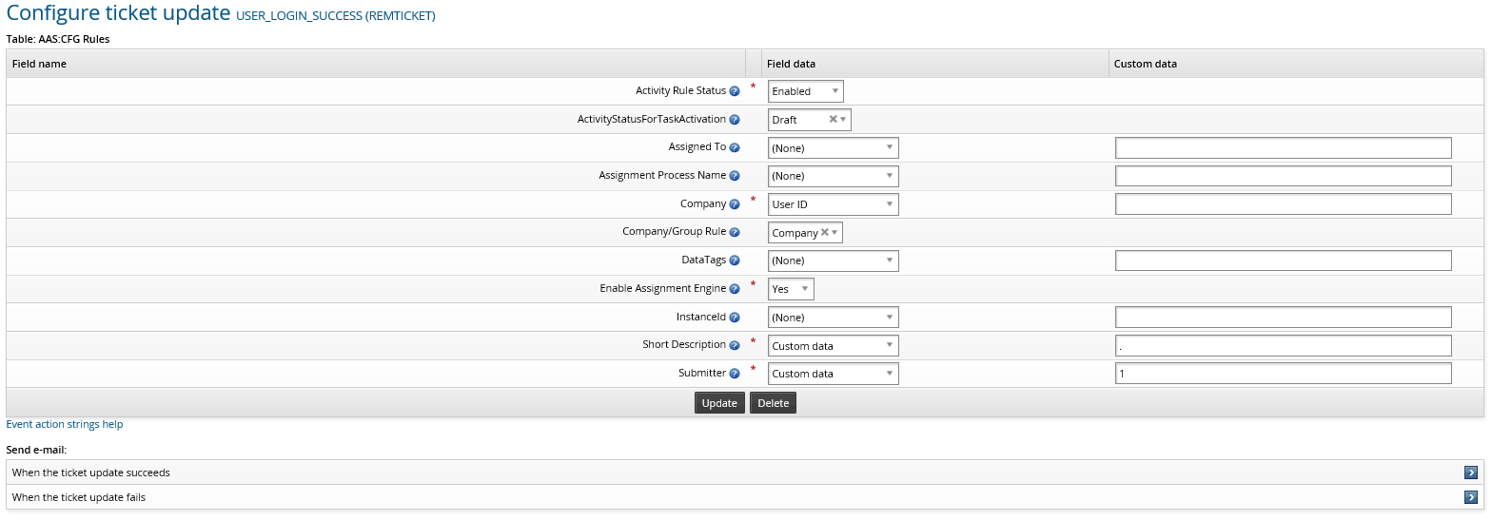Open the Activity Rule Status dropdown
This screenshot has width=1492, height=521.
pos(805,91)
